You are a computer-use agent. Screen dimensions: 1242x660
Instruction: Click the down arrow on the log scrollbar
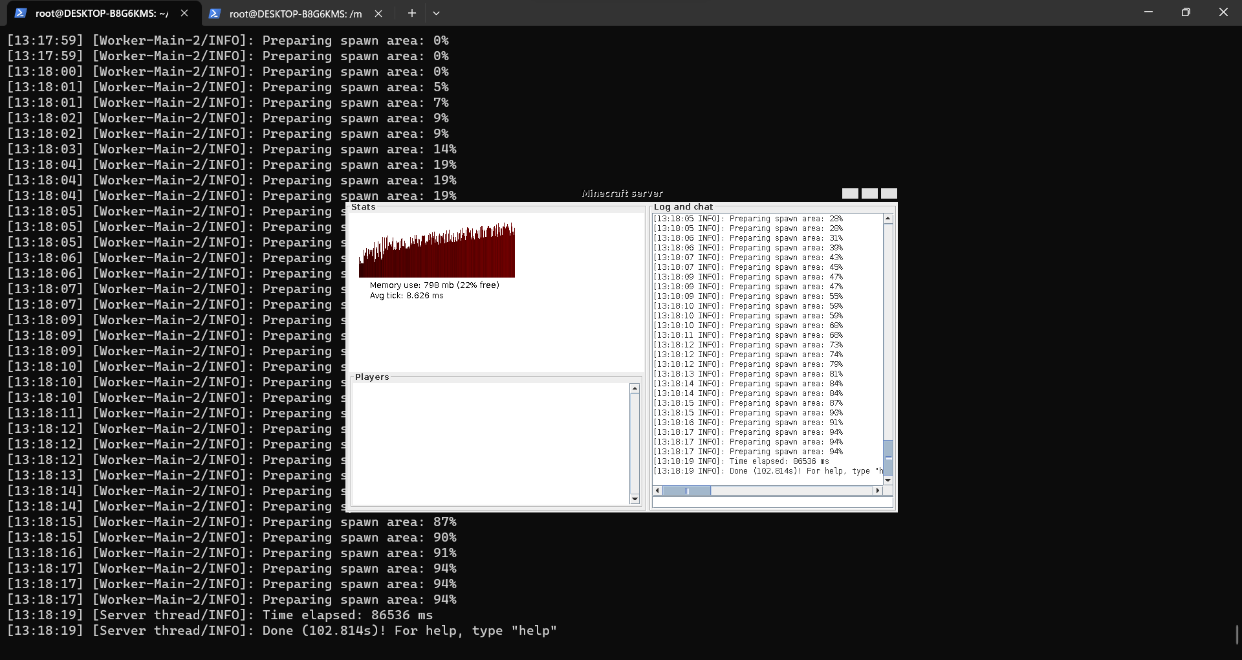coord(888,480)
